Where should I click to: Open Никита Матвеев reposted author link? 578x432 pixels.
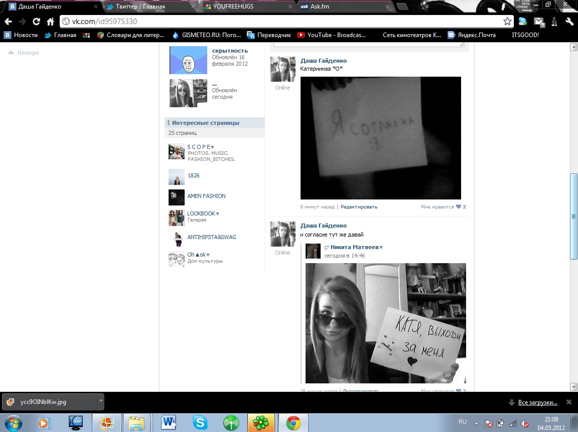click(355, 247)
